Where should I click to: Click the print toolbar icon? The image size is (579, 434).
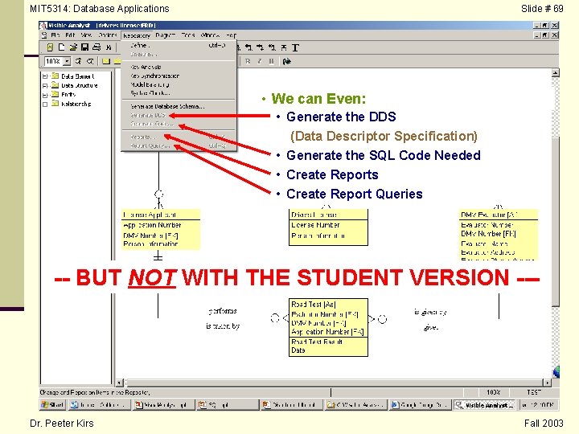96,47
